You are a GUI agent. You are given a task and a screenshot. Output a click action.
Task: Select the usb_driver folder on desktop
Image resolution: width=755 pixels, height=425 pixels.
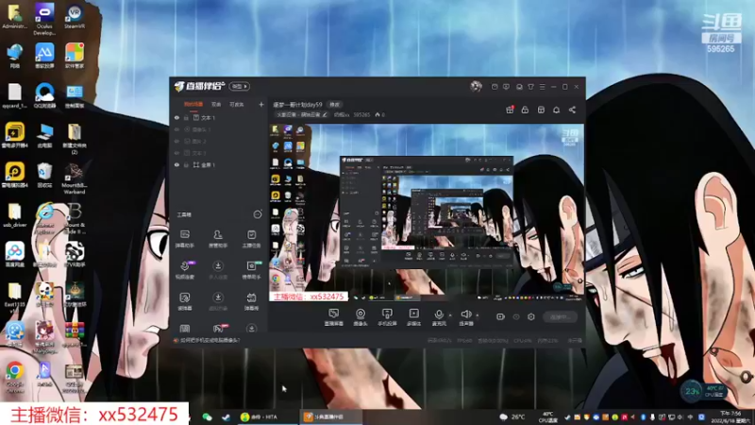(x=14, y=215)
